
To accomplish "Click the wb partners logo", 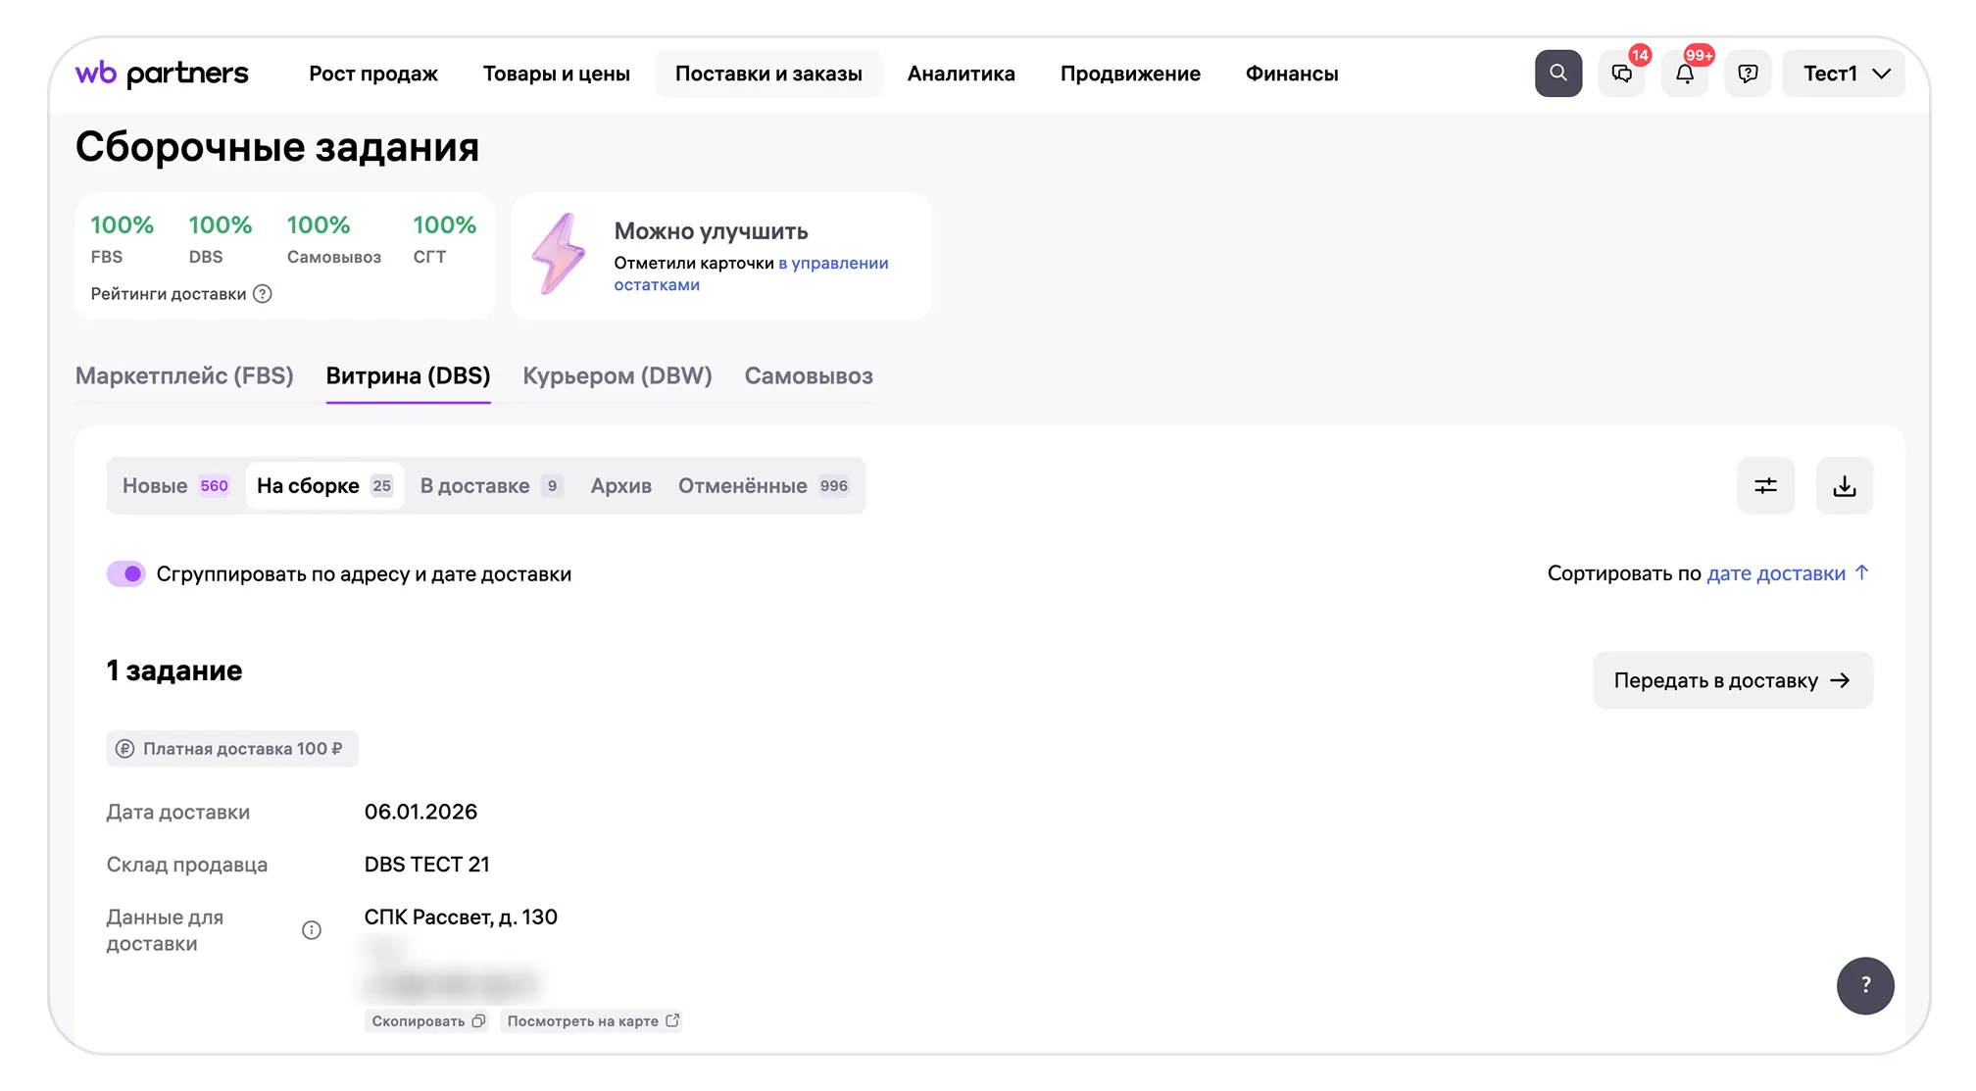I will click(162, 74).
